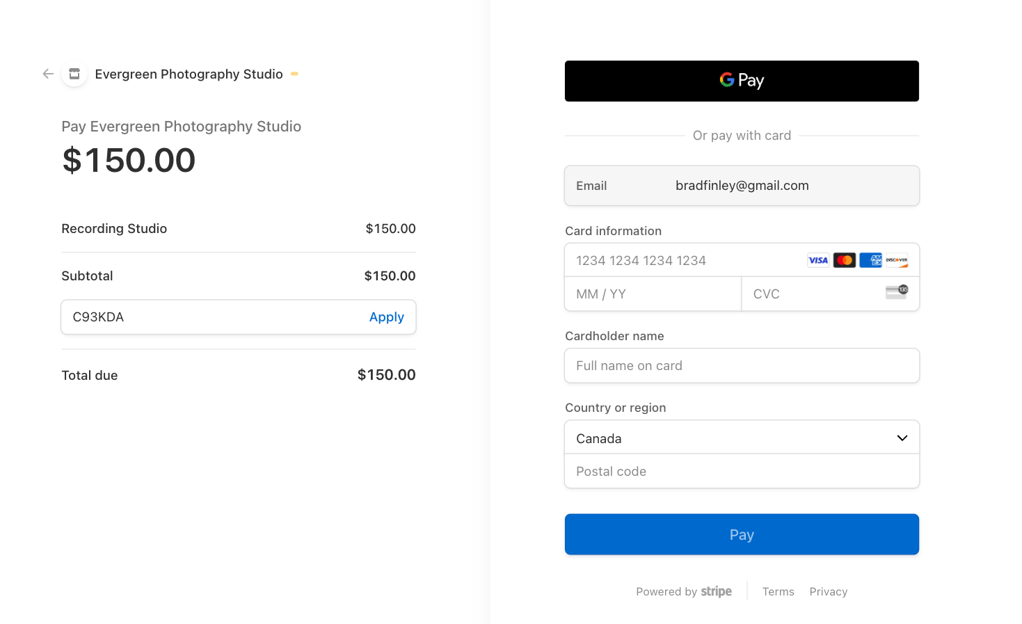Viewport: 1022px width, 624px height.
Task: Click the CVC card illustration icon
Action: point(896,293)
